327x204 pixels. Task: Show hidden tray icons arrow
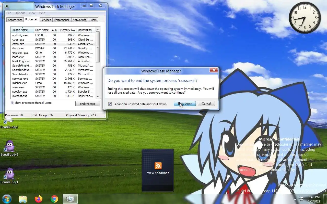pos(295,199)
